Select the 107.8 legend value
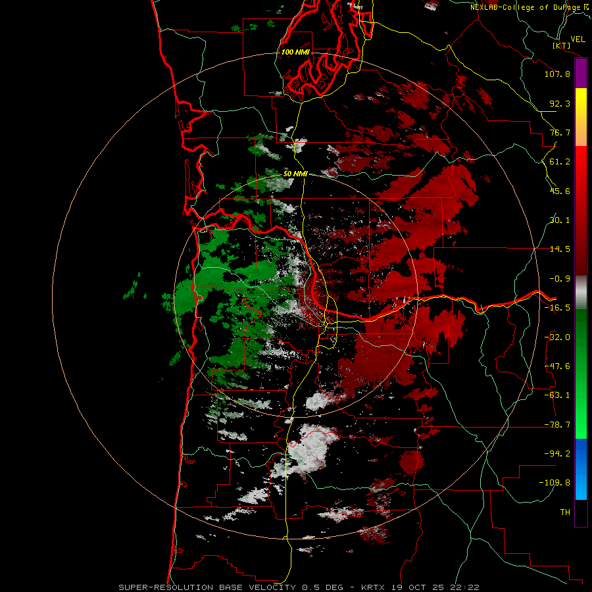Screen dimensions: 592x592 tap(557, 74)
